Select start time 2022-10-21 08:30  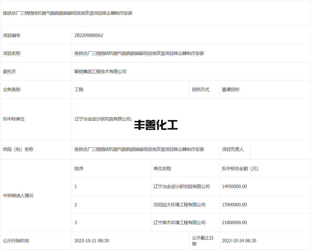[92, 241]
